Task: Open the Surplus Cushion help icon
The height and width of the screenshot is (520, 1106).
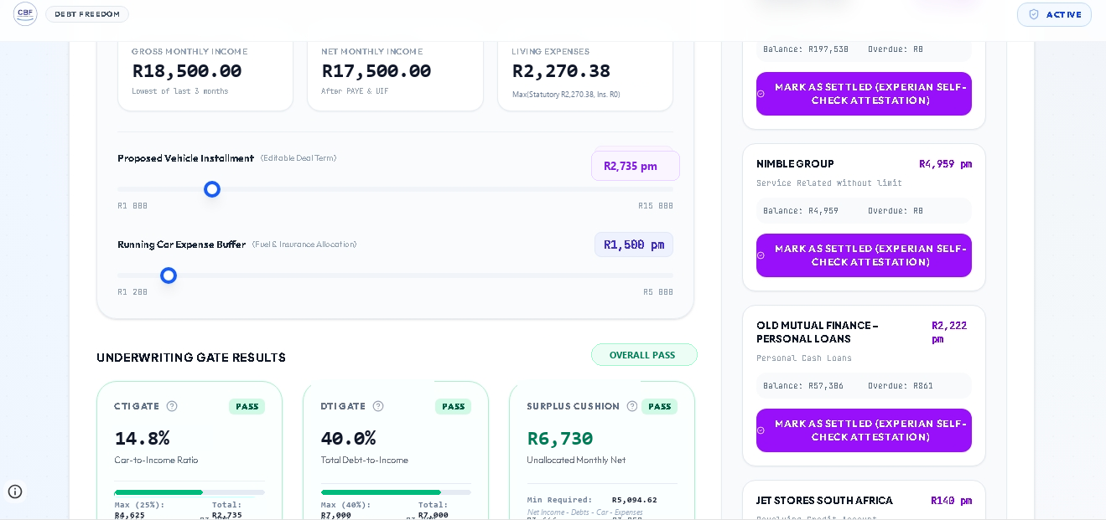Action: (632, 406)
